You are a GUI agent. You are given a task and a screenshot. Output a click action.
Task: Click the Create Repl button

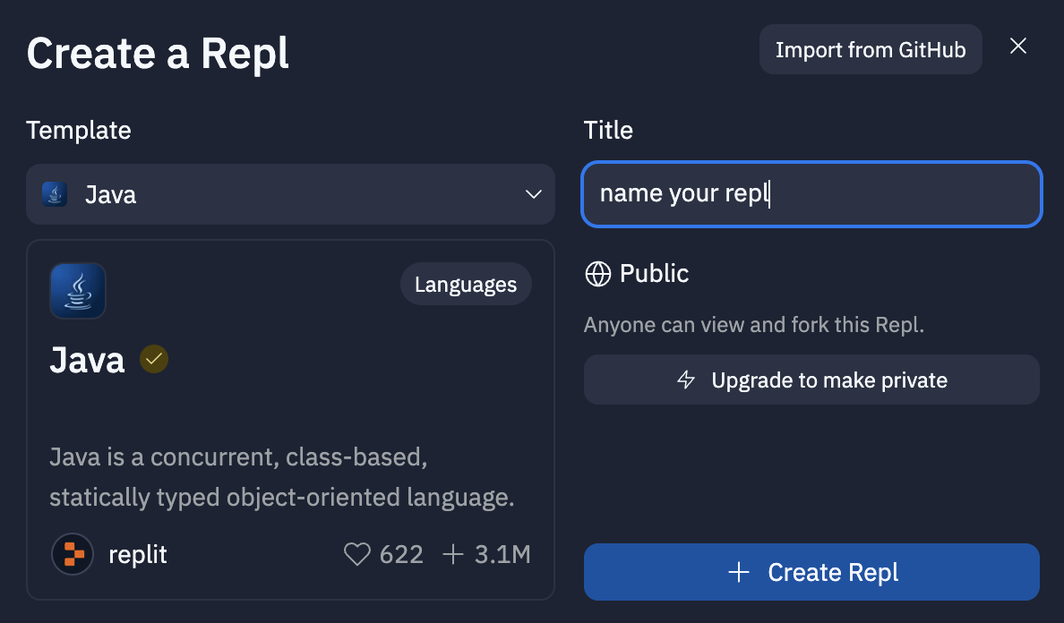click(811, 572)
